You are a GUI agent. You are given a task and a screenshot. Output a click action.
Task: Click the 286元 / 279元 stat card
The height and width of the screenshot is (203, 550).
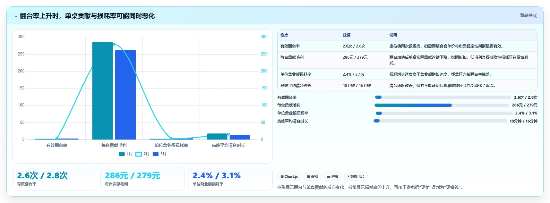[142, 179]
